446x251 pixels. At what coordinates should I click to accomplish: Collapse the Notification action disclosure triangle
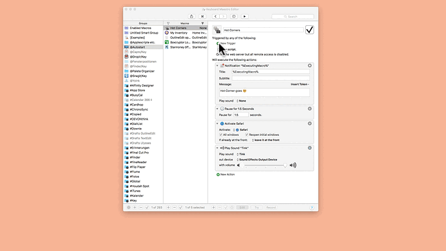(x=217, y=66)
